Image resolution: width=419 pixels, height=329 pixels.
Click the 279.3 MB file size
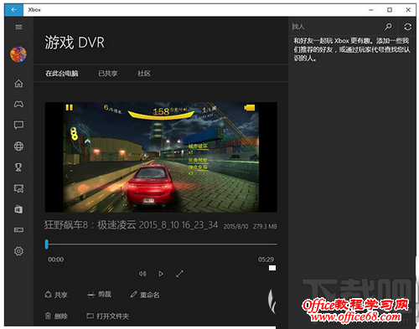265,226
